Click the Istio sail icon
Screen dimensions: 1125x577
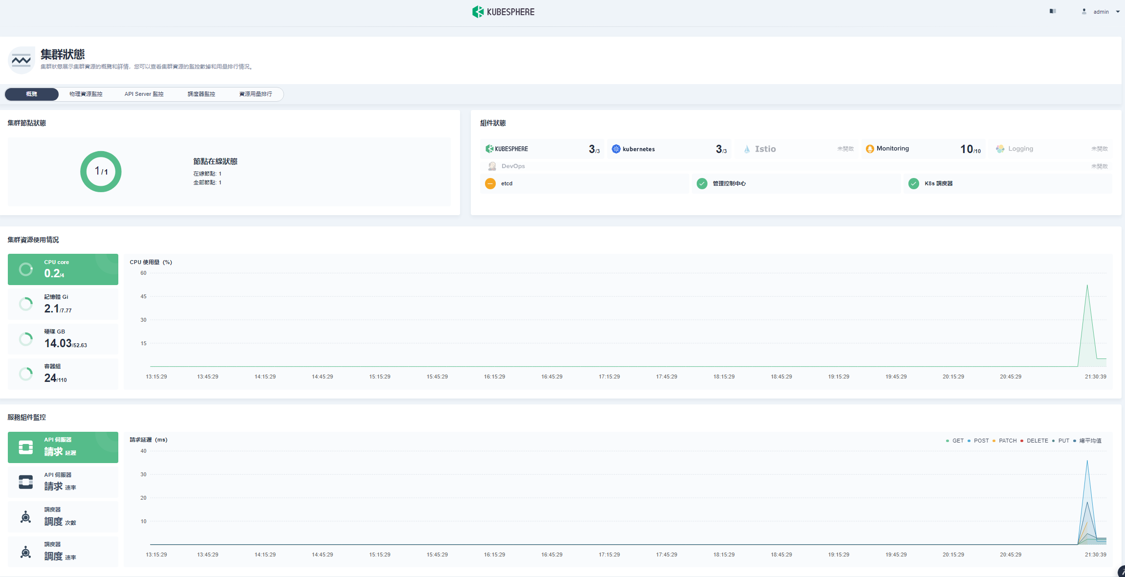click(747, 149)
